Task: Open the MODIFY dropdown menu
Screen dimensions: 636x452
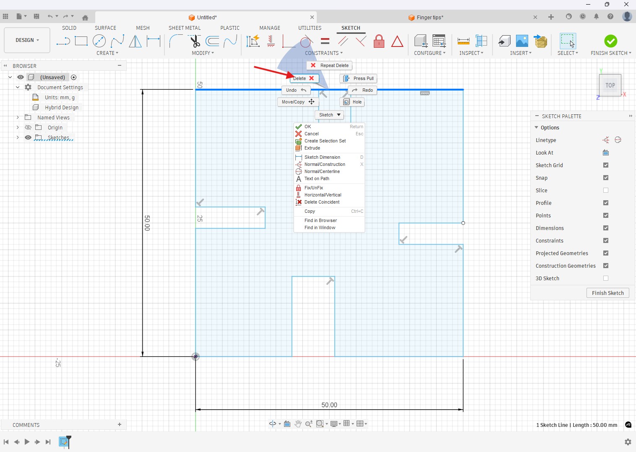Action: pyautogui.click(x=203, y=53)
